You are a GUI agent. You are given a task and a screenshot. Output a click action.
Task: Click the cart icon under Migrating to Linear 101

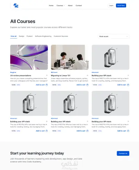(x=88, y=85)
